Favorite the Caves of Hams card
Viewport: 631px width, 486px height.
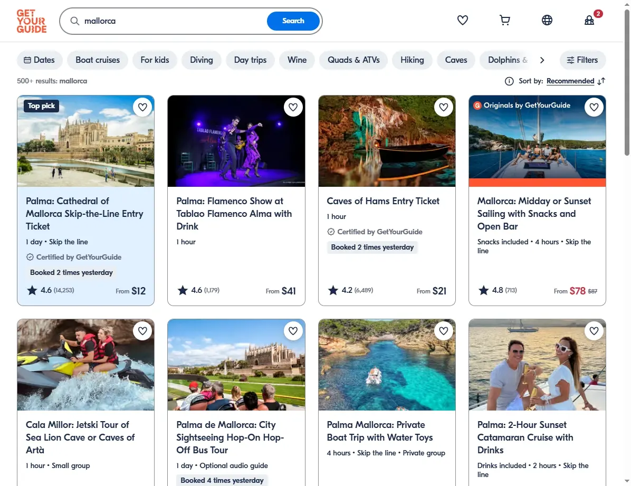click(444, 107)
